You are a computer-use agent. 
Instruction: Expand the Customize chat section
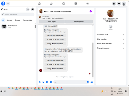click(x=111, y=35)
